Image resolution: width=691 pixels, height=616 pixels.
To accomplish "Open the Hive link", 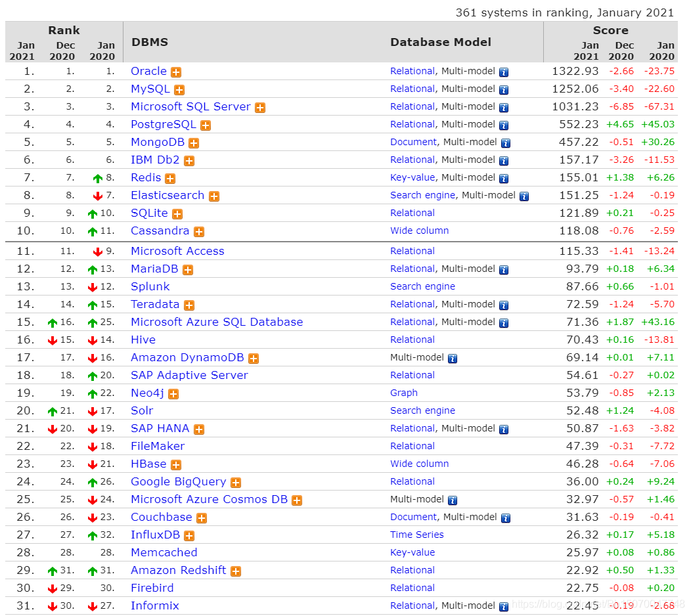I will [x=143, y=340].
